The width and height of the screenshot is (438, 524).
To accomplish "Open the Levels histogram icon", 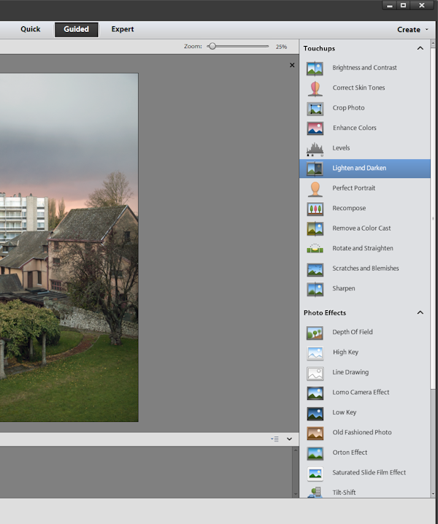I will (315, 149).
